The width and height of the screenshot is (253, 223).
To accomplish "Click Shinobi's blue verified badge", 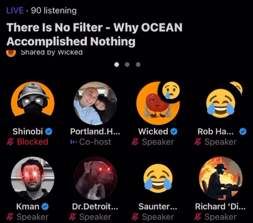I will [x=49, y=131].
